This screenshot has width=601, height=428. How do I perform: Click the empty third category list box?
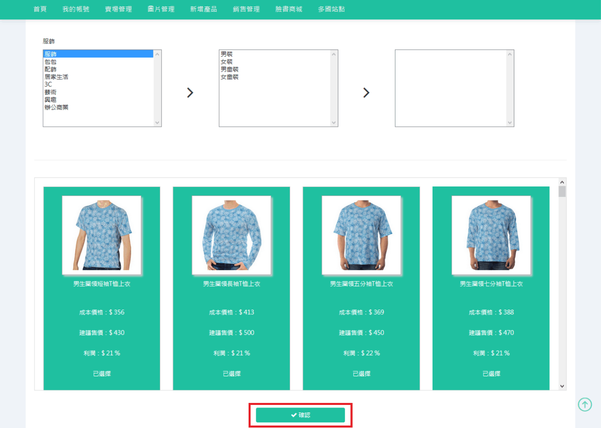[450, 88]
